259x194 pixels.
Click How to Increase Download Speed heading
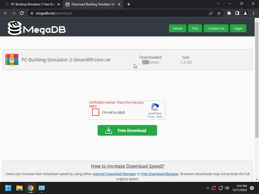[x=127, y=166]
